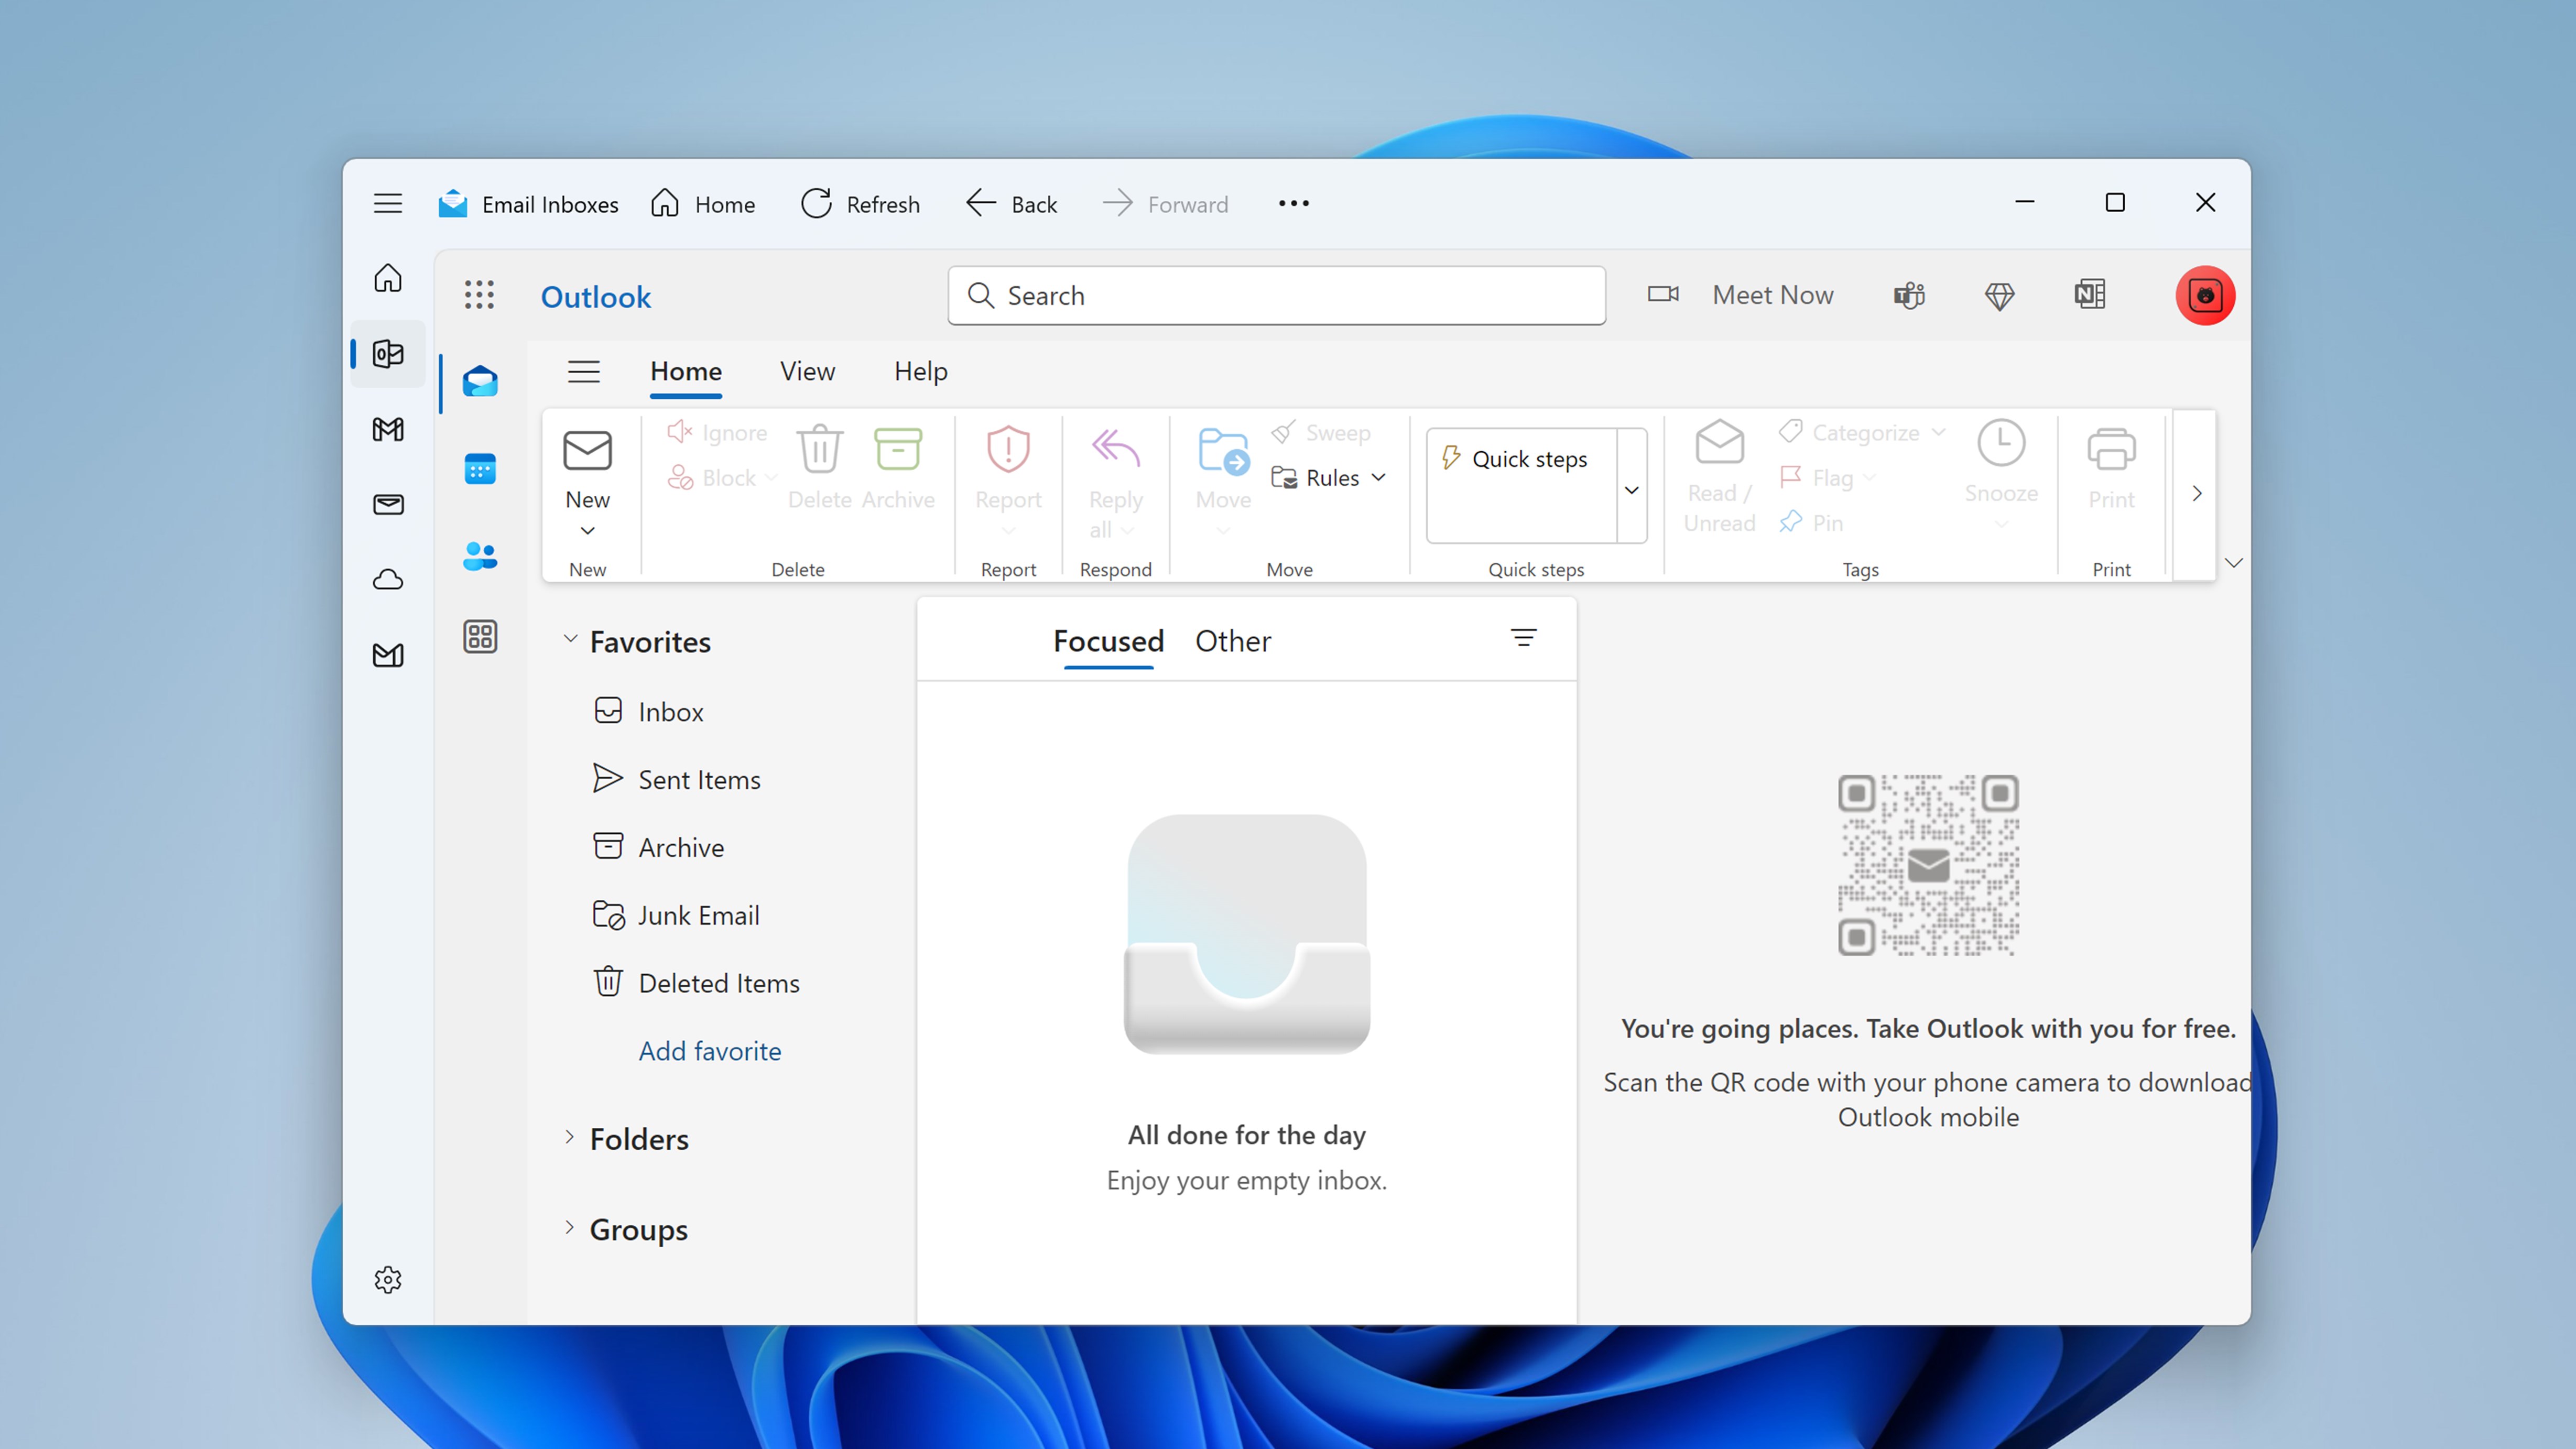Open the OneNote feed icon
2576x1449 pixels.
[x=2089, y=295]
